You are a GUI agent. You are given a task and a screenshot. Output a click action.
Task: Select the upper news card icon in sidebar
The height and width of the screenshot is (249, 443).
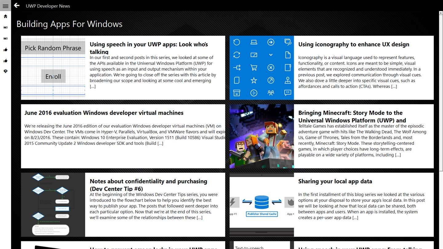coord(5,27)
